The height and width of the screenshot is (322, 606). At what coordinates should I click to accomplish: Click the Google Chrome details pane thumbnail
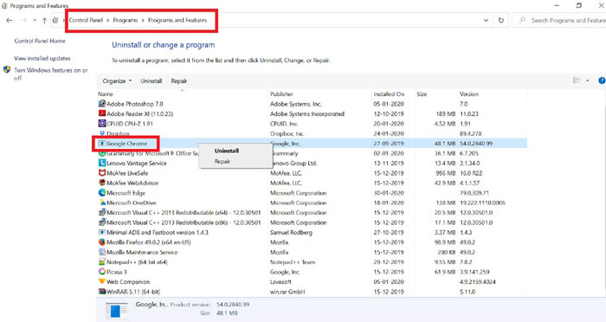point(116,311)
